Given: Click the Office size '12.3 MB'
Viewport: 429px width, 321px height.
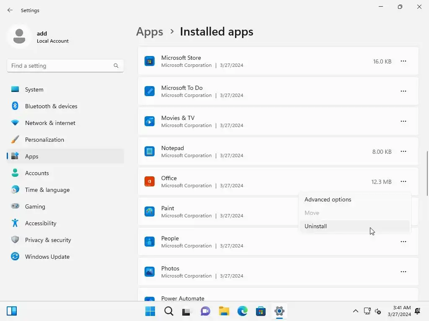Looking at the screenshot, I should pyautogui.click(x=381, y=182).
